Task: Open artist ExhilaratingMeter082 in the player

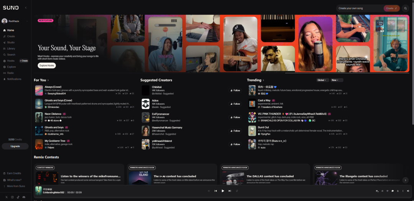Action: click(53, 193)
